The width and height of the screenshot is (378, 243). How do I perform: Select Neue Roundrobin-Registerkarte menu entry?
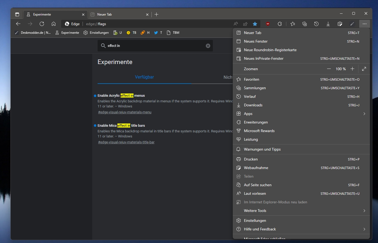click(x=301, y=50)
